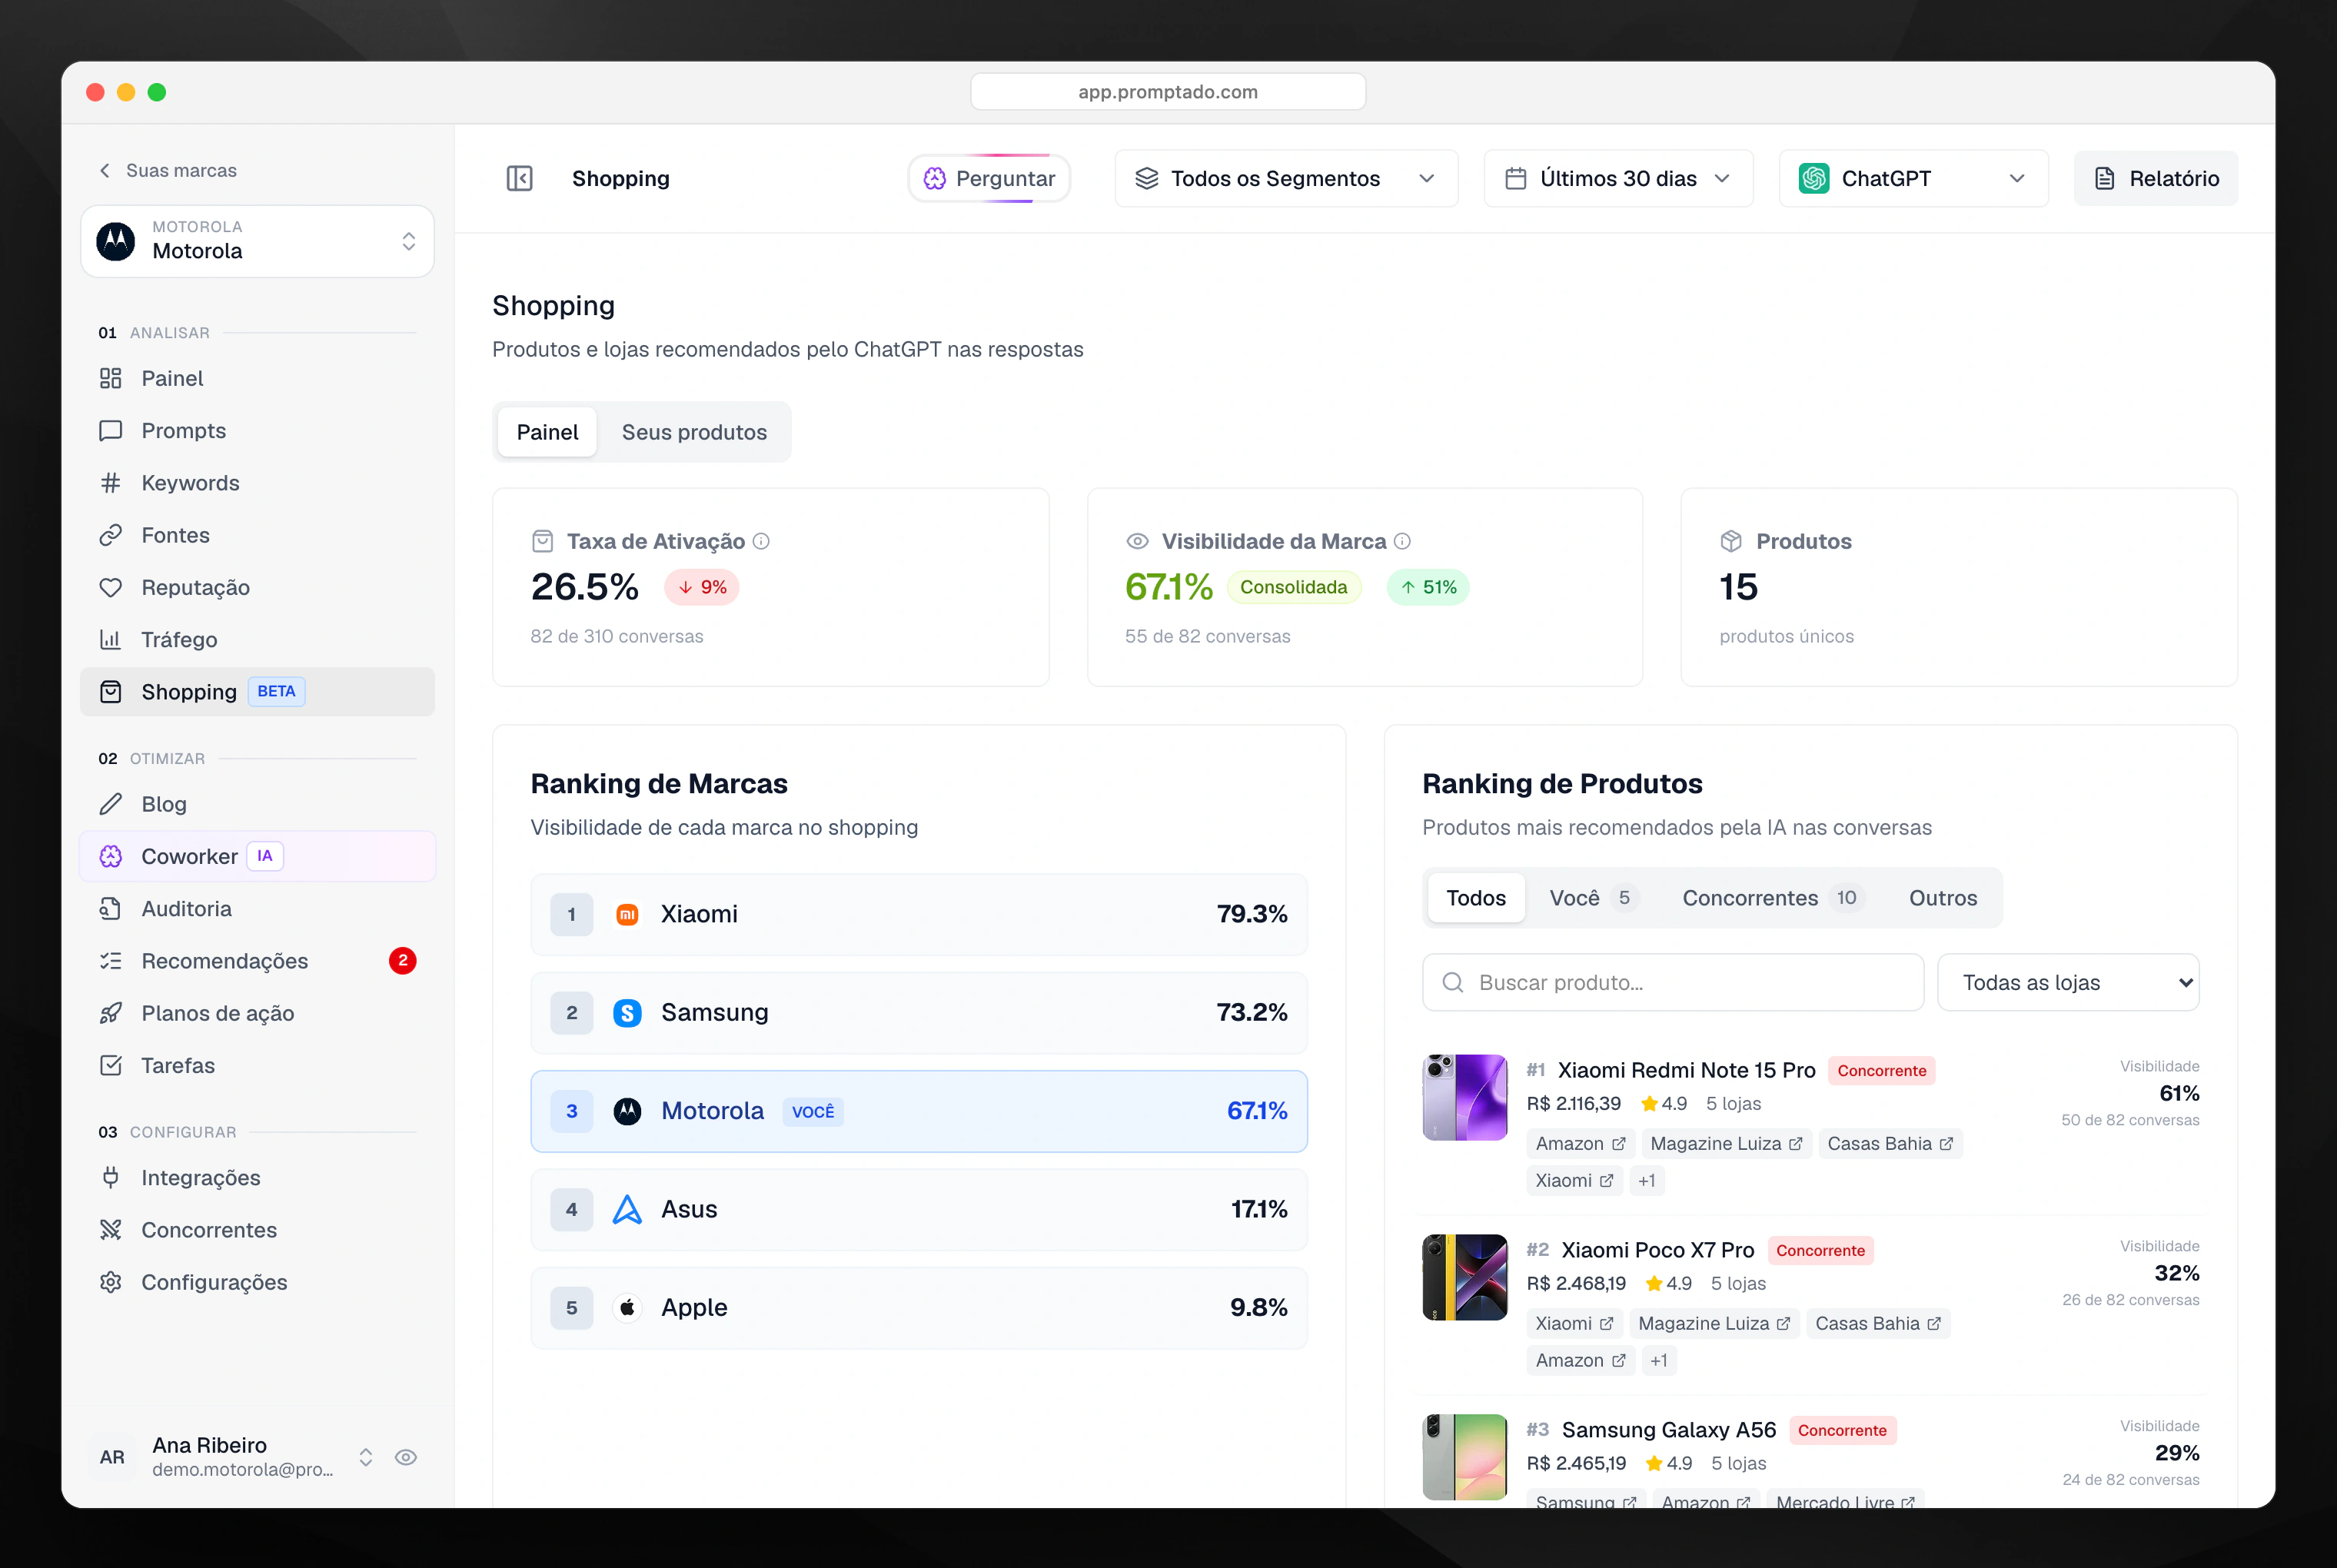Click the Relatório button
The width and height of the screenshot is (2337, 1568).
[x=2156, y=178]
